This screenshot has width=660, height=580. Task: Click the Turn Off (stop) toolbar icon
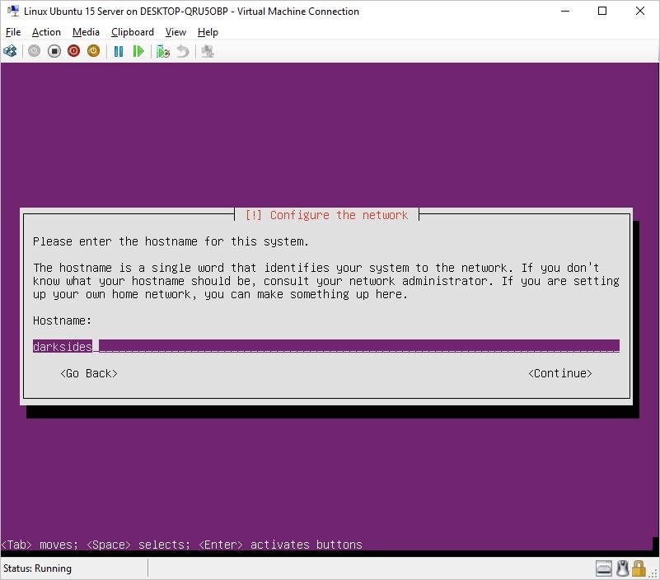54,51
